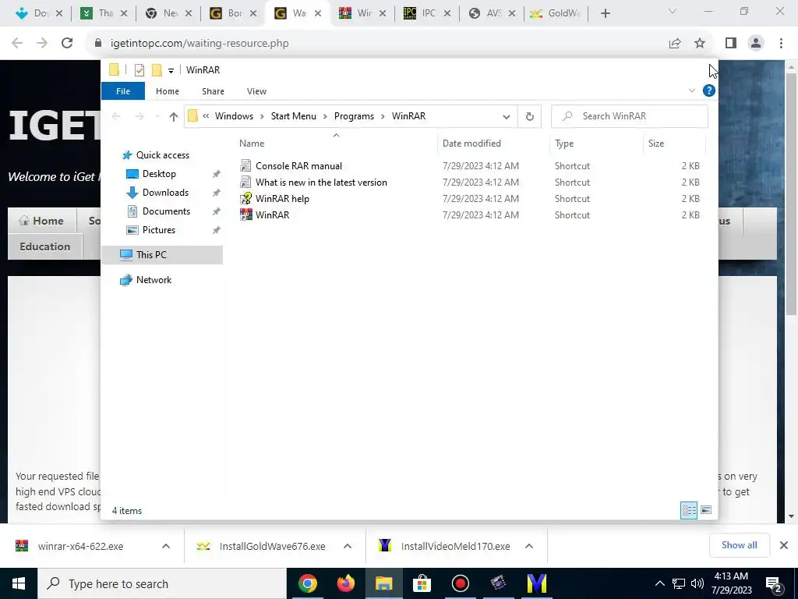Bookmark this page with the star icon
The height and width of the screenshot is (599, 798).
700,44
